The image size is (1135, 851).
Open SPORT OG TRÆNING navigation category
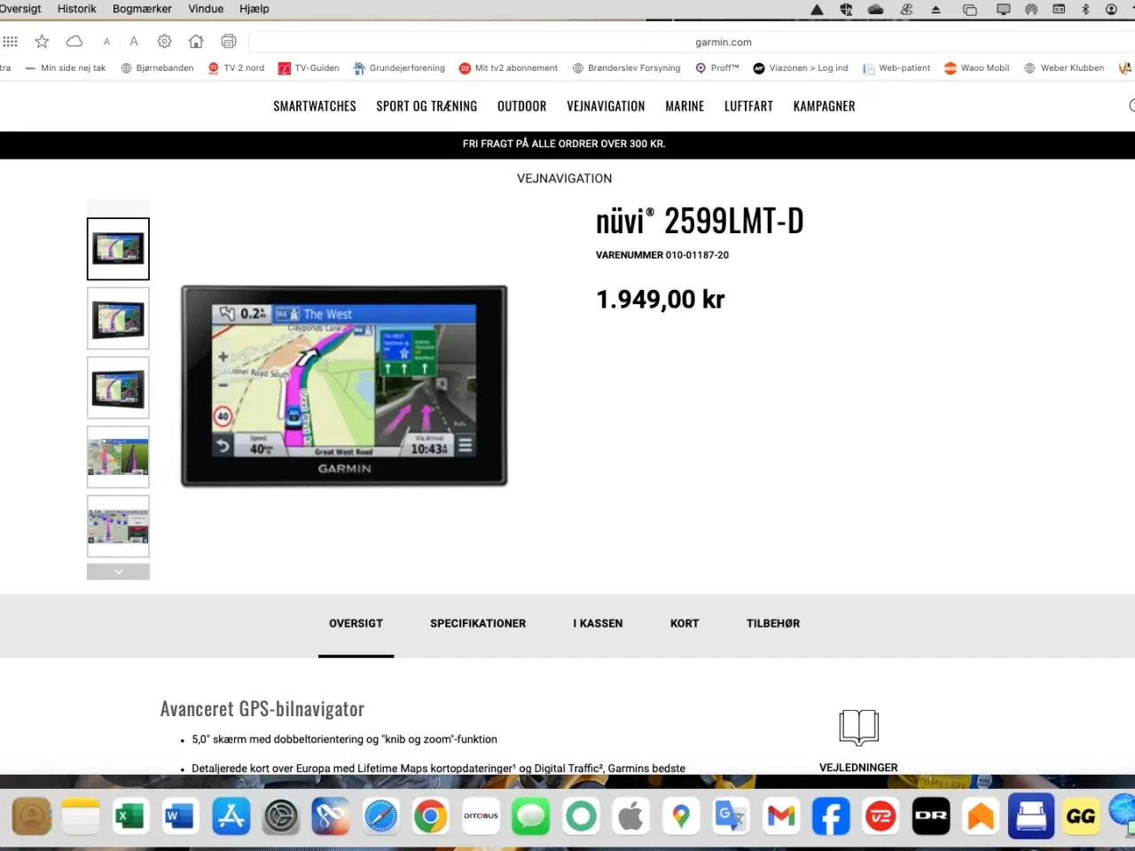pyautogui.click(x=427, y=106)
